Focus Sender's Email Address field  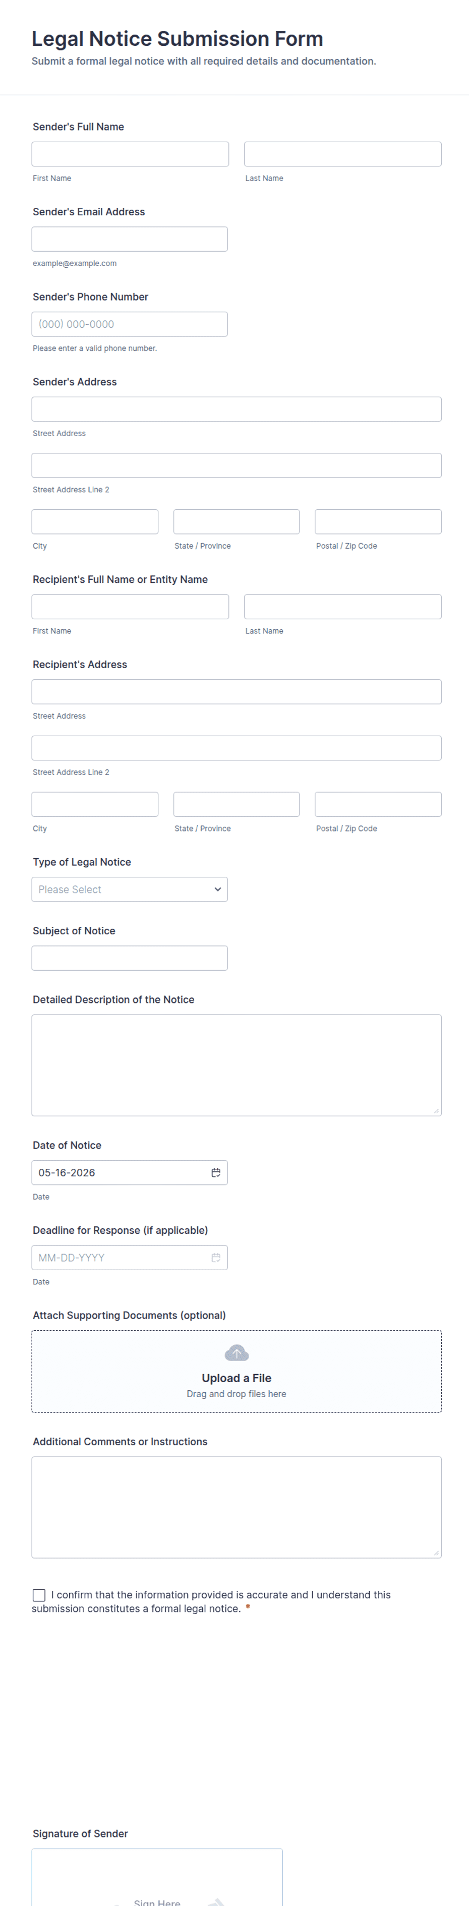click(x=130, y=239)
